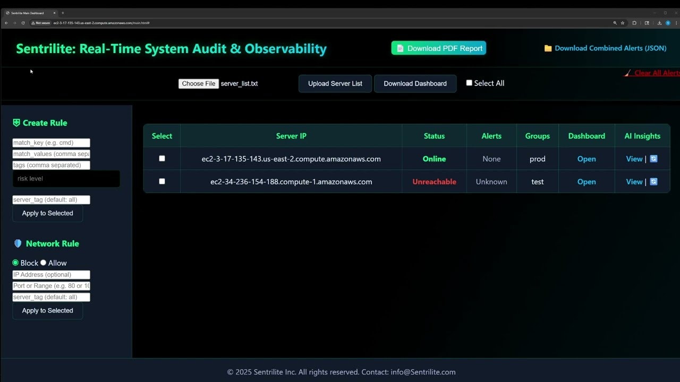This screenshot has height=382, width=680.
Task: Tick checkbox for ec2-34-236-154-188 server
Action: [x=162, y=181]
